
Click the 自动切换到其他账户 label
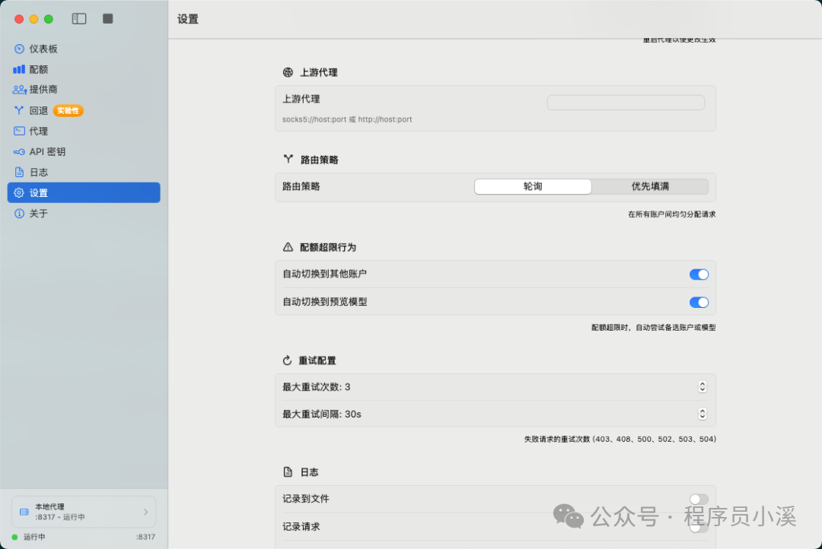pos(324,274)
